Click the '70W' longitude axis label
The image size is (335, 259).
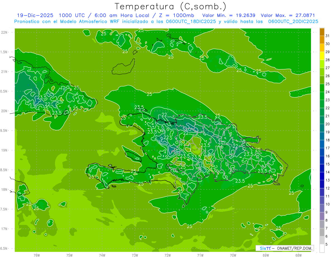click(x=233, y=255)
